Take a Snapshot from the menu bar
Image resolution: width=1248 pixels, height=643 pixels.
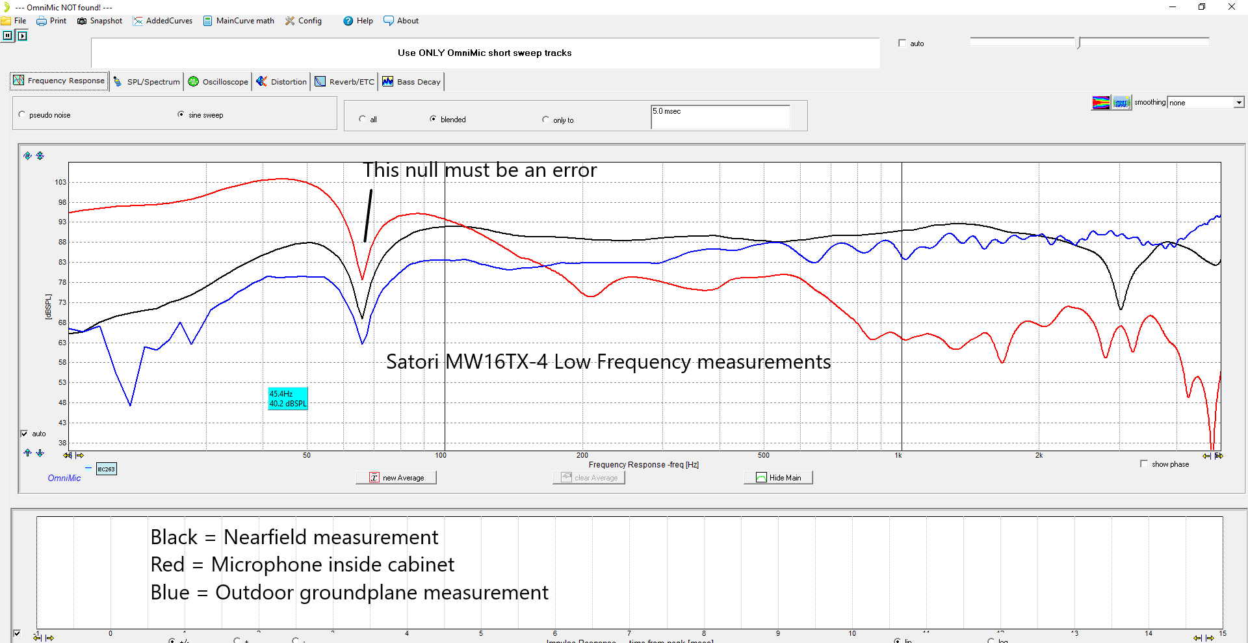99,21
